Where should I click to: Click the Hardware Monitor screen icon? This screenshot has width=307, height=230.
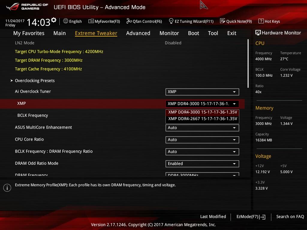click(x=258, y=33)
